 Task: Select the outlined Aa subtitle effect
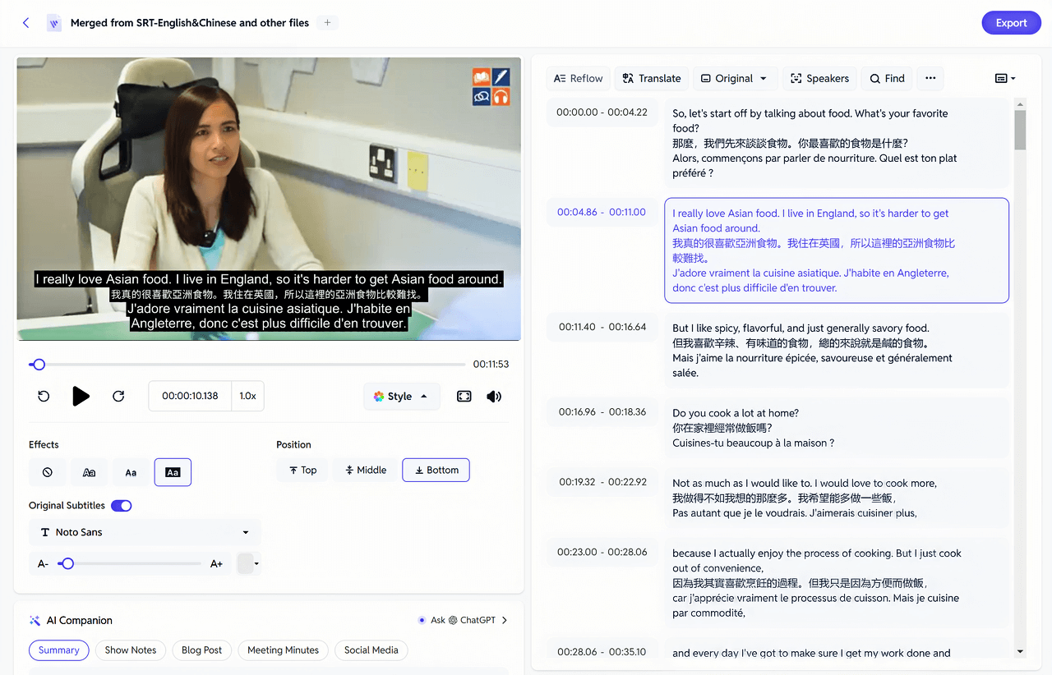[x=90, y=472]
